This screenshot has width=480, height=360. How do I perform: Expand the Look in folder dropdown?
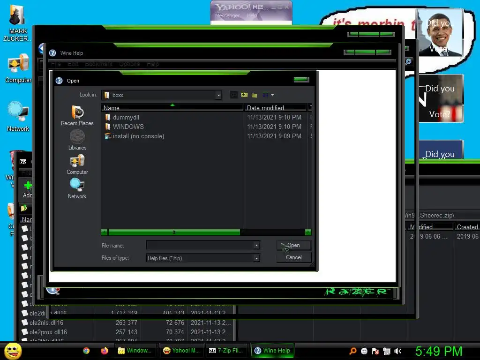218,95
